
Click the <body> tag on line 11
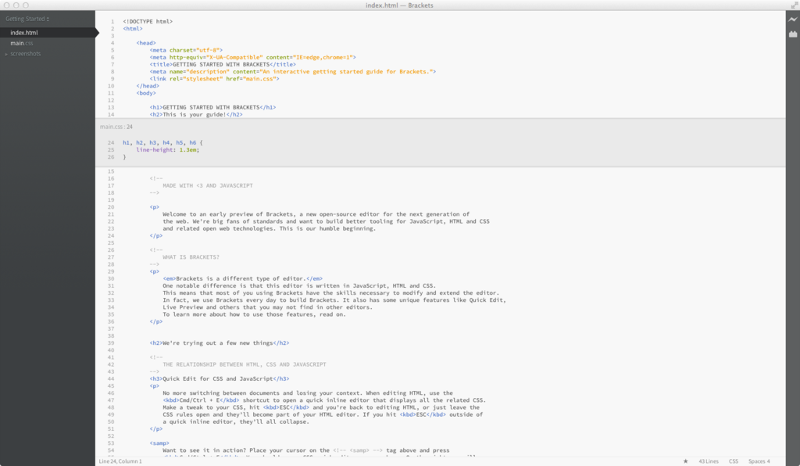(146, 93)
